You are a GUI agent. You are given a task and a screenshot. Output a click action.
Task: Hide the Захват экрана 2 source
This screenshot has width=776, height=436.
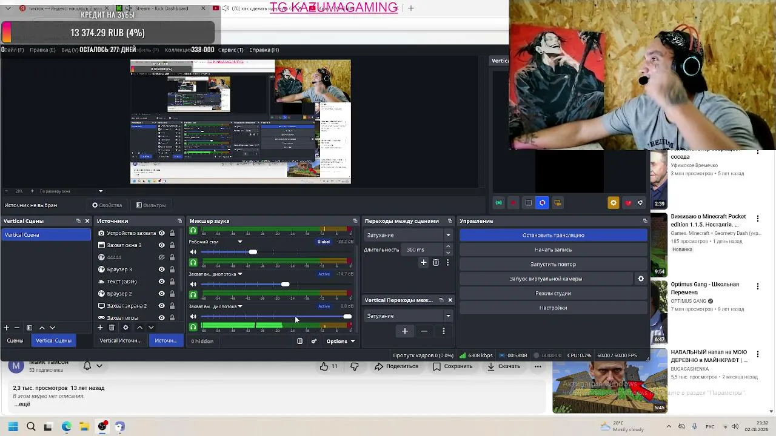(161, 306)
